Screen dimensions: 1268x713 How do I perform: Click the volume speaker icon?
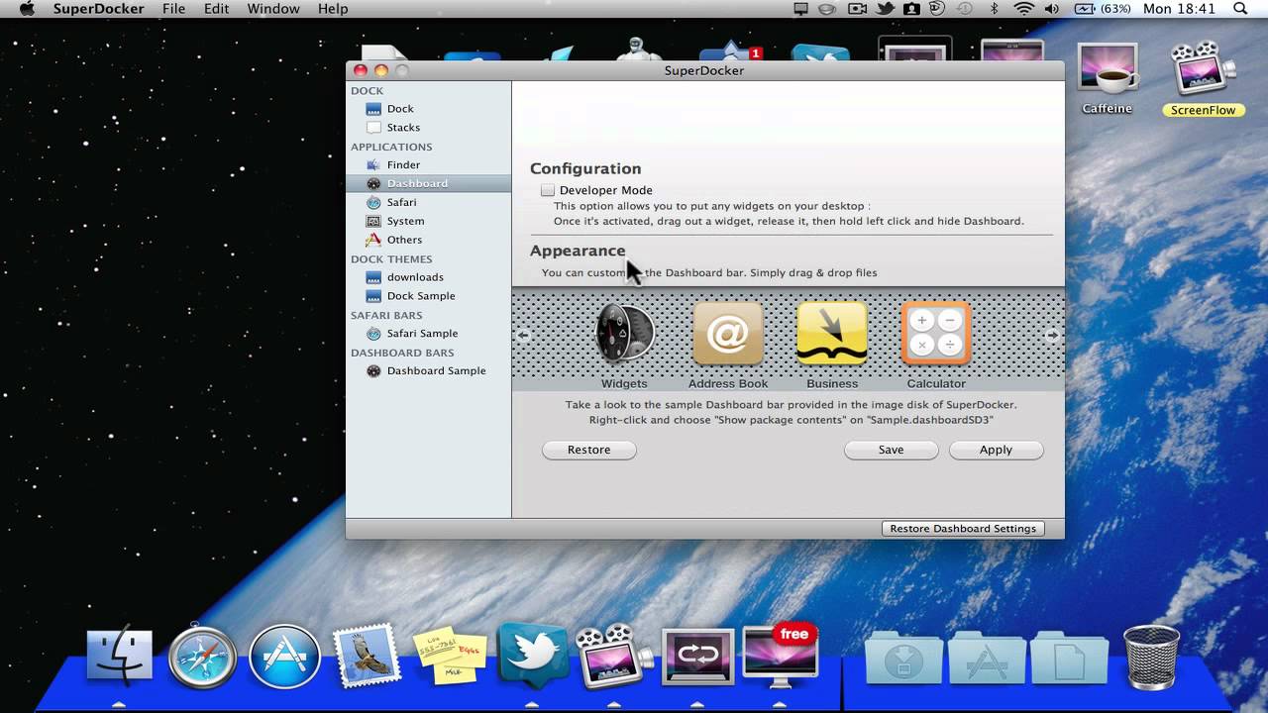[1051, 9]
